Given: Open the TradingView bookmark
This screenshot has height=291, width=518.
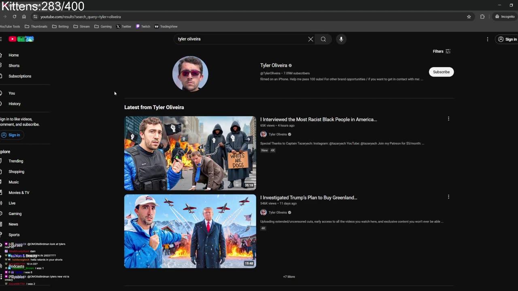Looking at the screenshot, I should coord(166,26).
